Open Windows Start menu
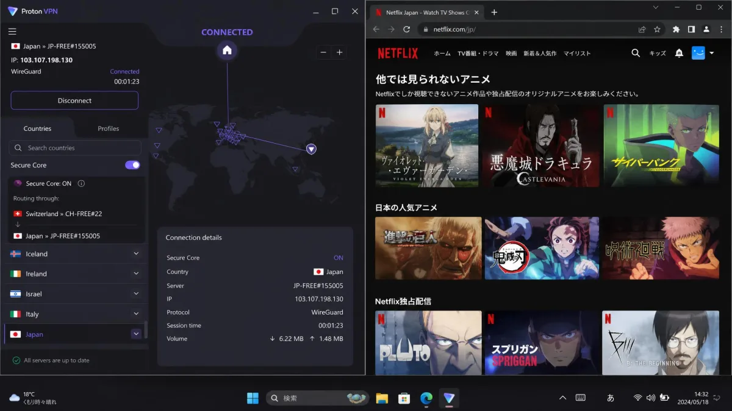Image resolution: width=732 pixels, height=411 pixels. point(253,398)
